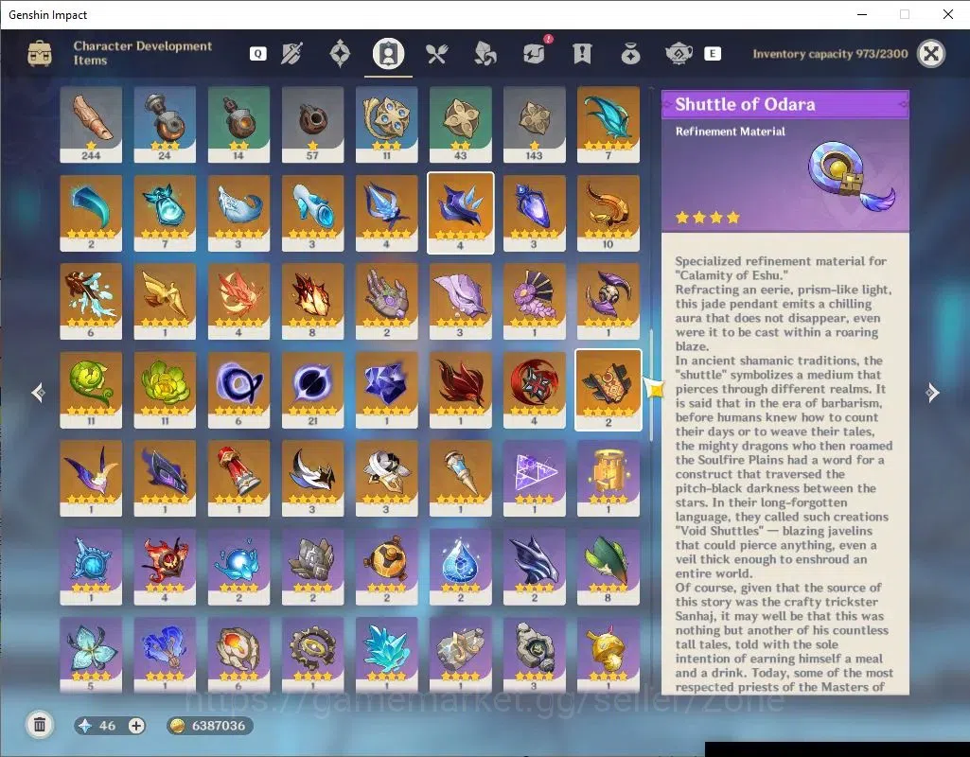
Task: Select the Character Development Items tab
Action: tap(388, 54)
